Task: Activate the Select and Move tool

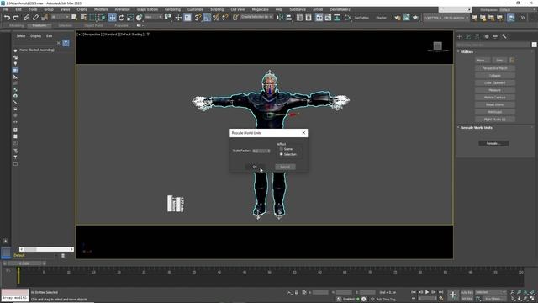Action: pyautogui.click(x=112, y=18)
